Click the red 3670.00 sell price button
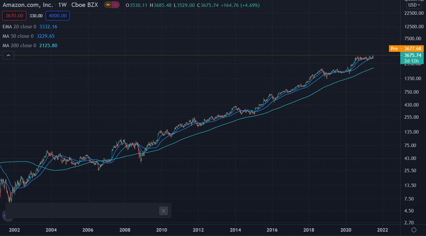 [14, 16]
